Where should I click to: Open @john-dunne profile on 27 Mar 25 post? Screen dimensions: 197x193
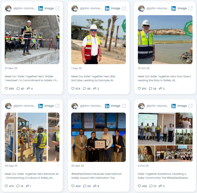point(24,8)
